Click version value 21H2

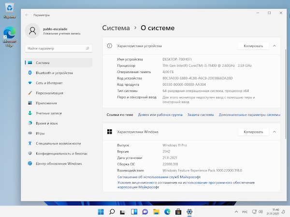pyautogui.click(x=166, y=152)
